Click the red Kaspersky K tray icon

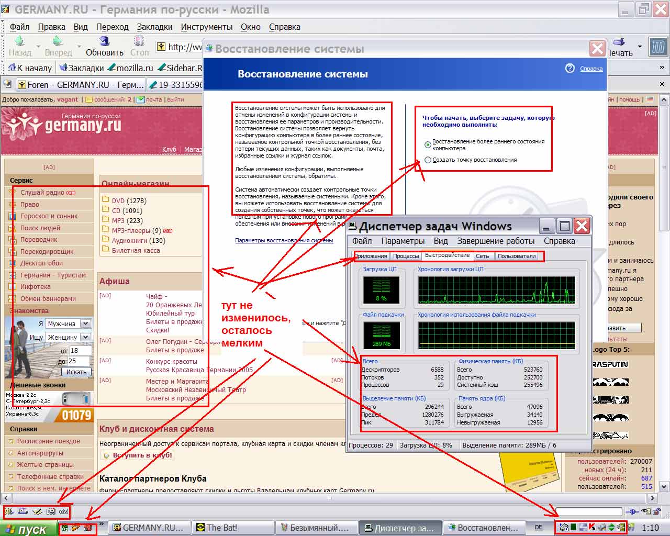[592, 527]
